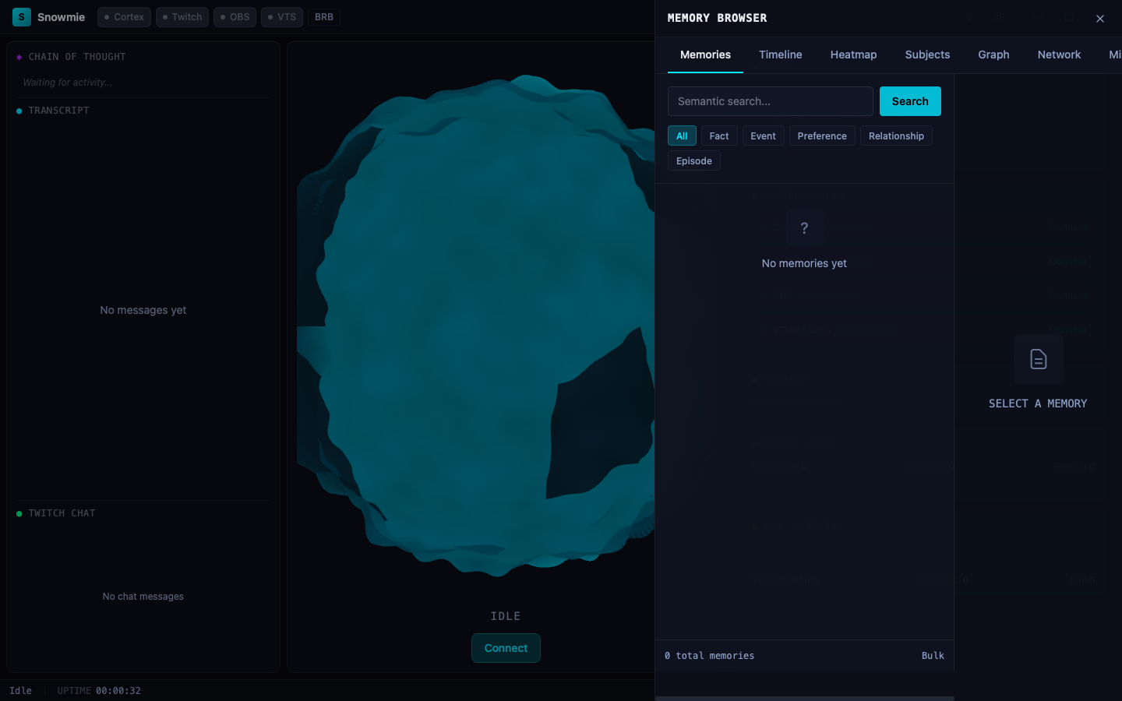
Task: Click the 'Waiting for activity...' text
Action: 68,83
